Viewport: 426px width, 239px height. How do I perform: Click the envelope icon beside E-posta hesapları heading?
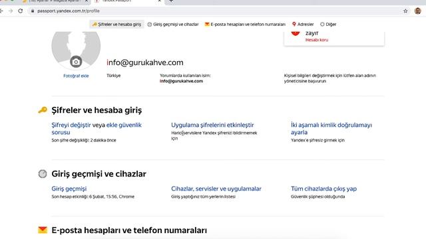tap(43, 230)
